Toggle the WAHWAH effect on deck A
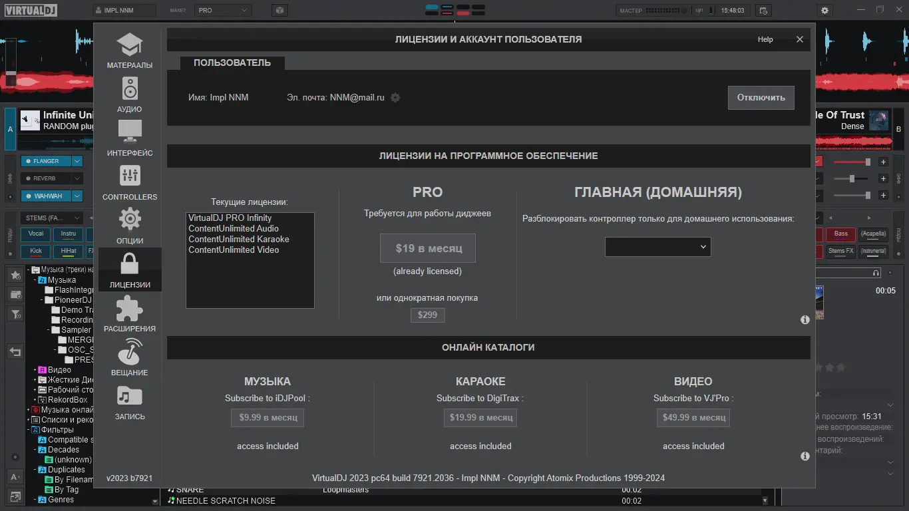909x511 pixels. (x=46, y=196)
